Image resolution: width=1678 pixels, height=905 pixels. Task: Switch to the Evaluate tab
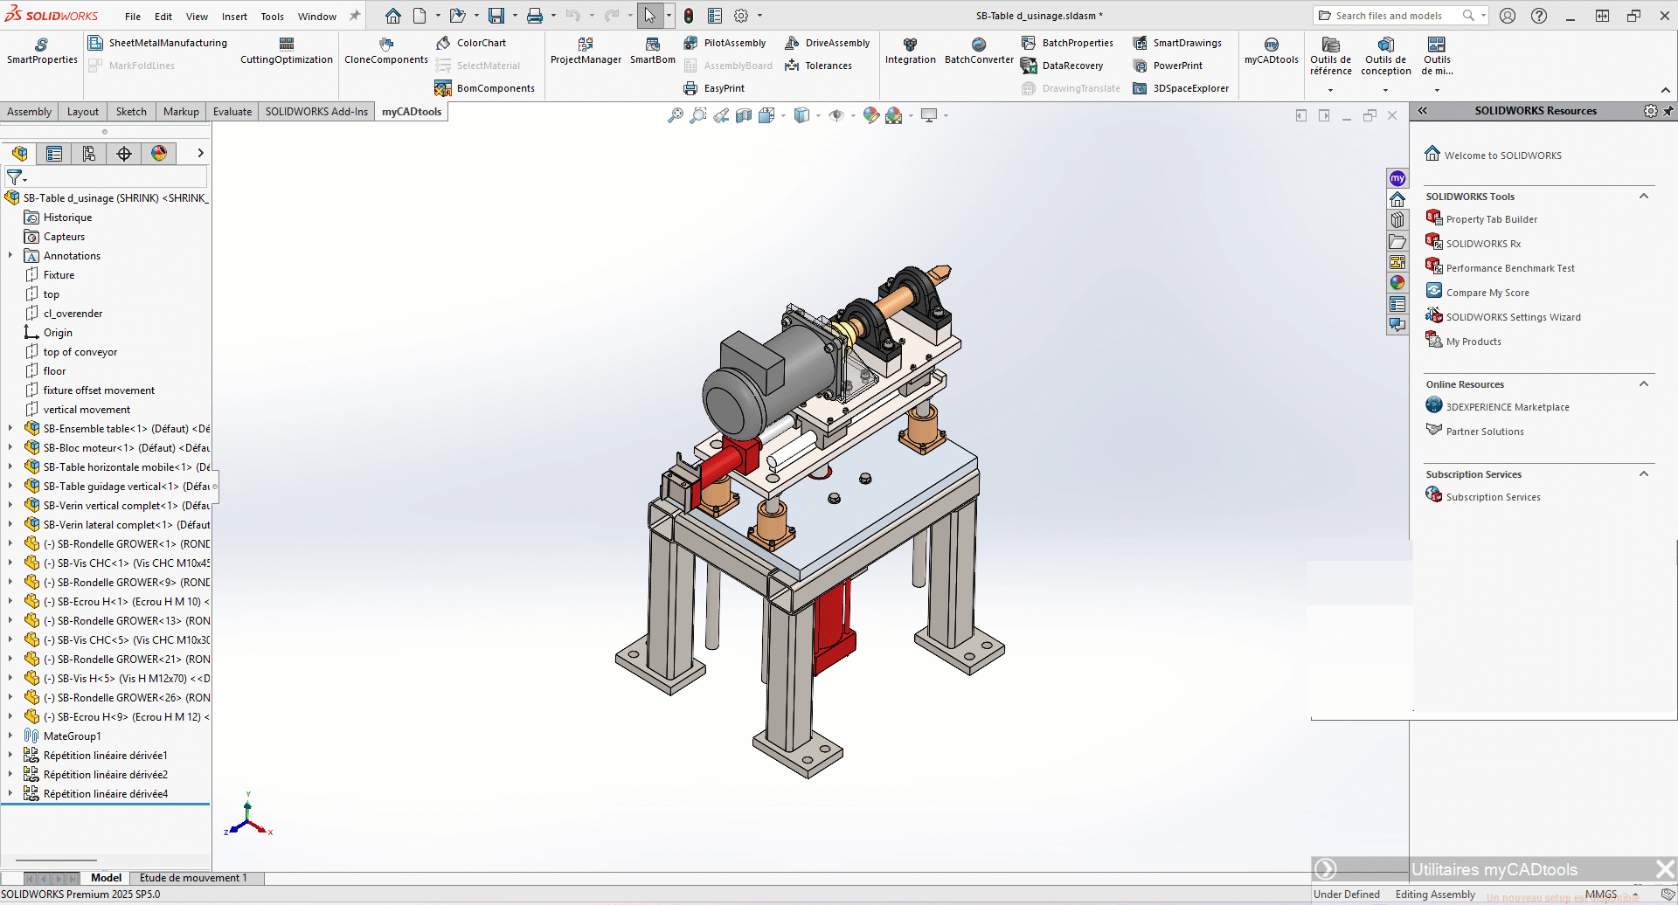(232, 112)
